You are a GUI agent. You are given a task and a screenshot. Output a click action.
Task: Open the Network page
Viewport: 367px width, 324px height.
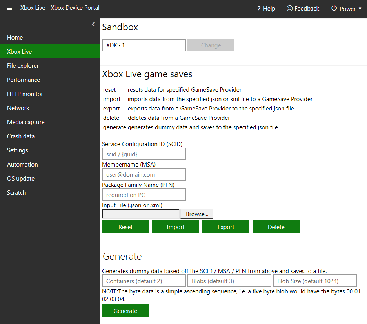click(50, 108)
